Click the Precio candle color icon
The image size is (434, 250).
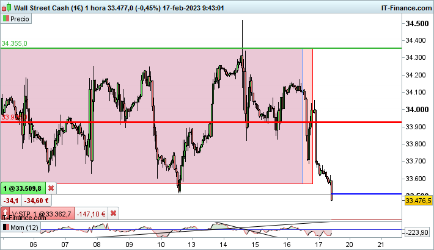click(6, 19)
